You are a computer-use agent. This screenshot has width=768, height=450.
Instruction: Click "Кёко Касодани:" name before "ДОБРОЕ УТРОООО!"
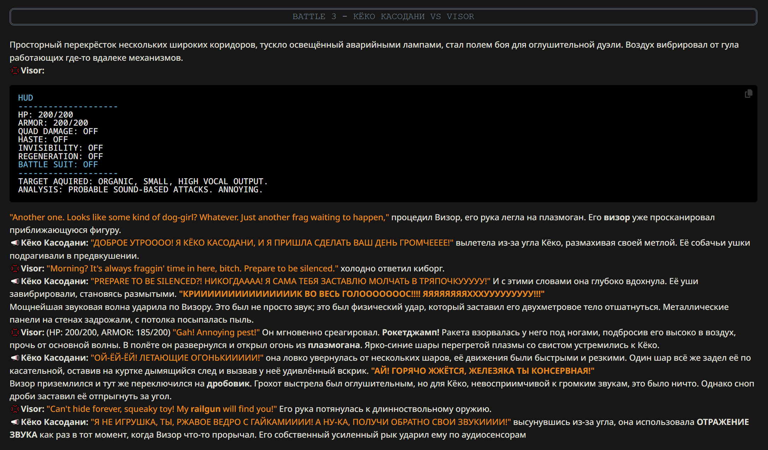[54, 243]
